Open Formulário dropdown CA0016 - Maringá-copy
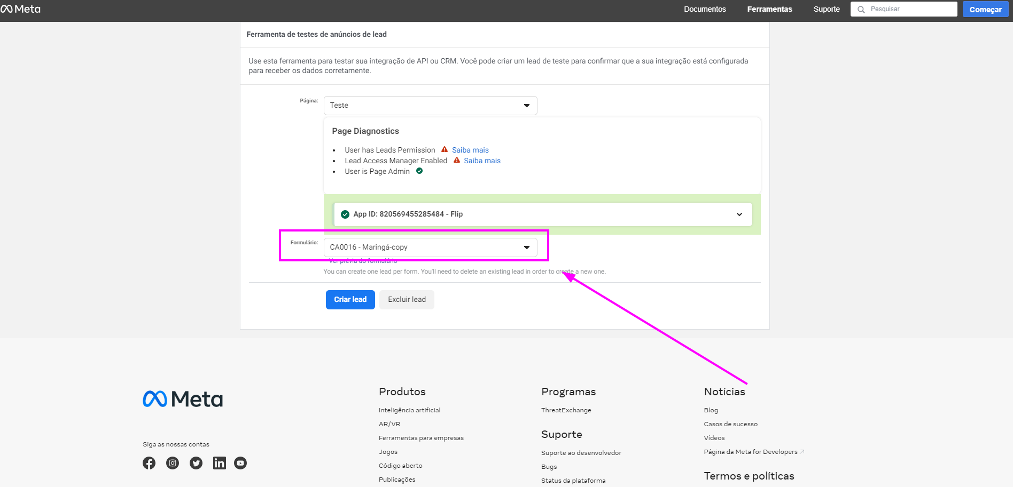 pos(430,248)
